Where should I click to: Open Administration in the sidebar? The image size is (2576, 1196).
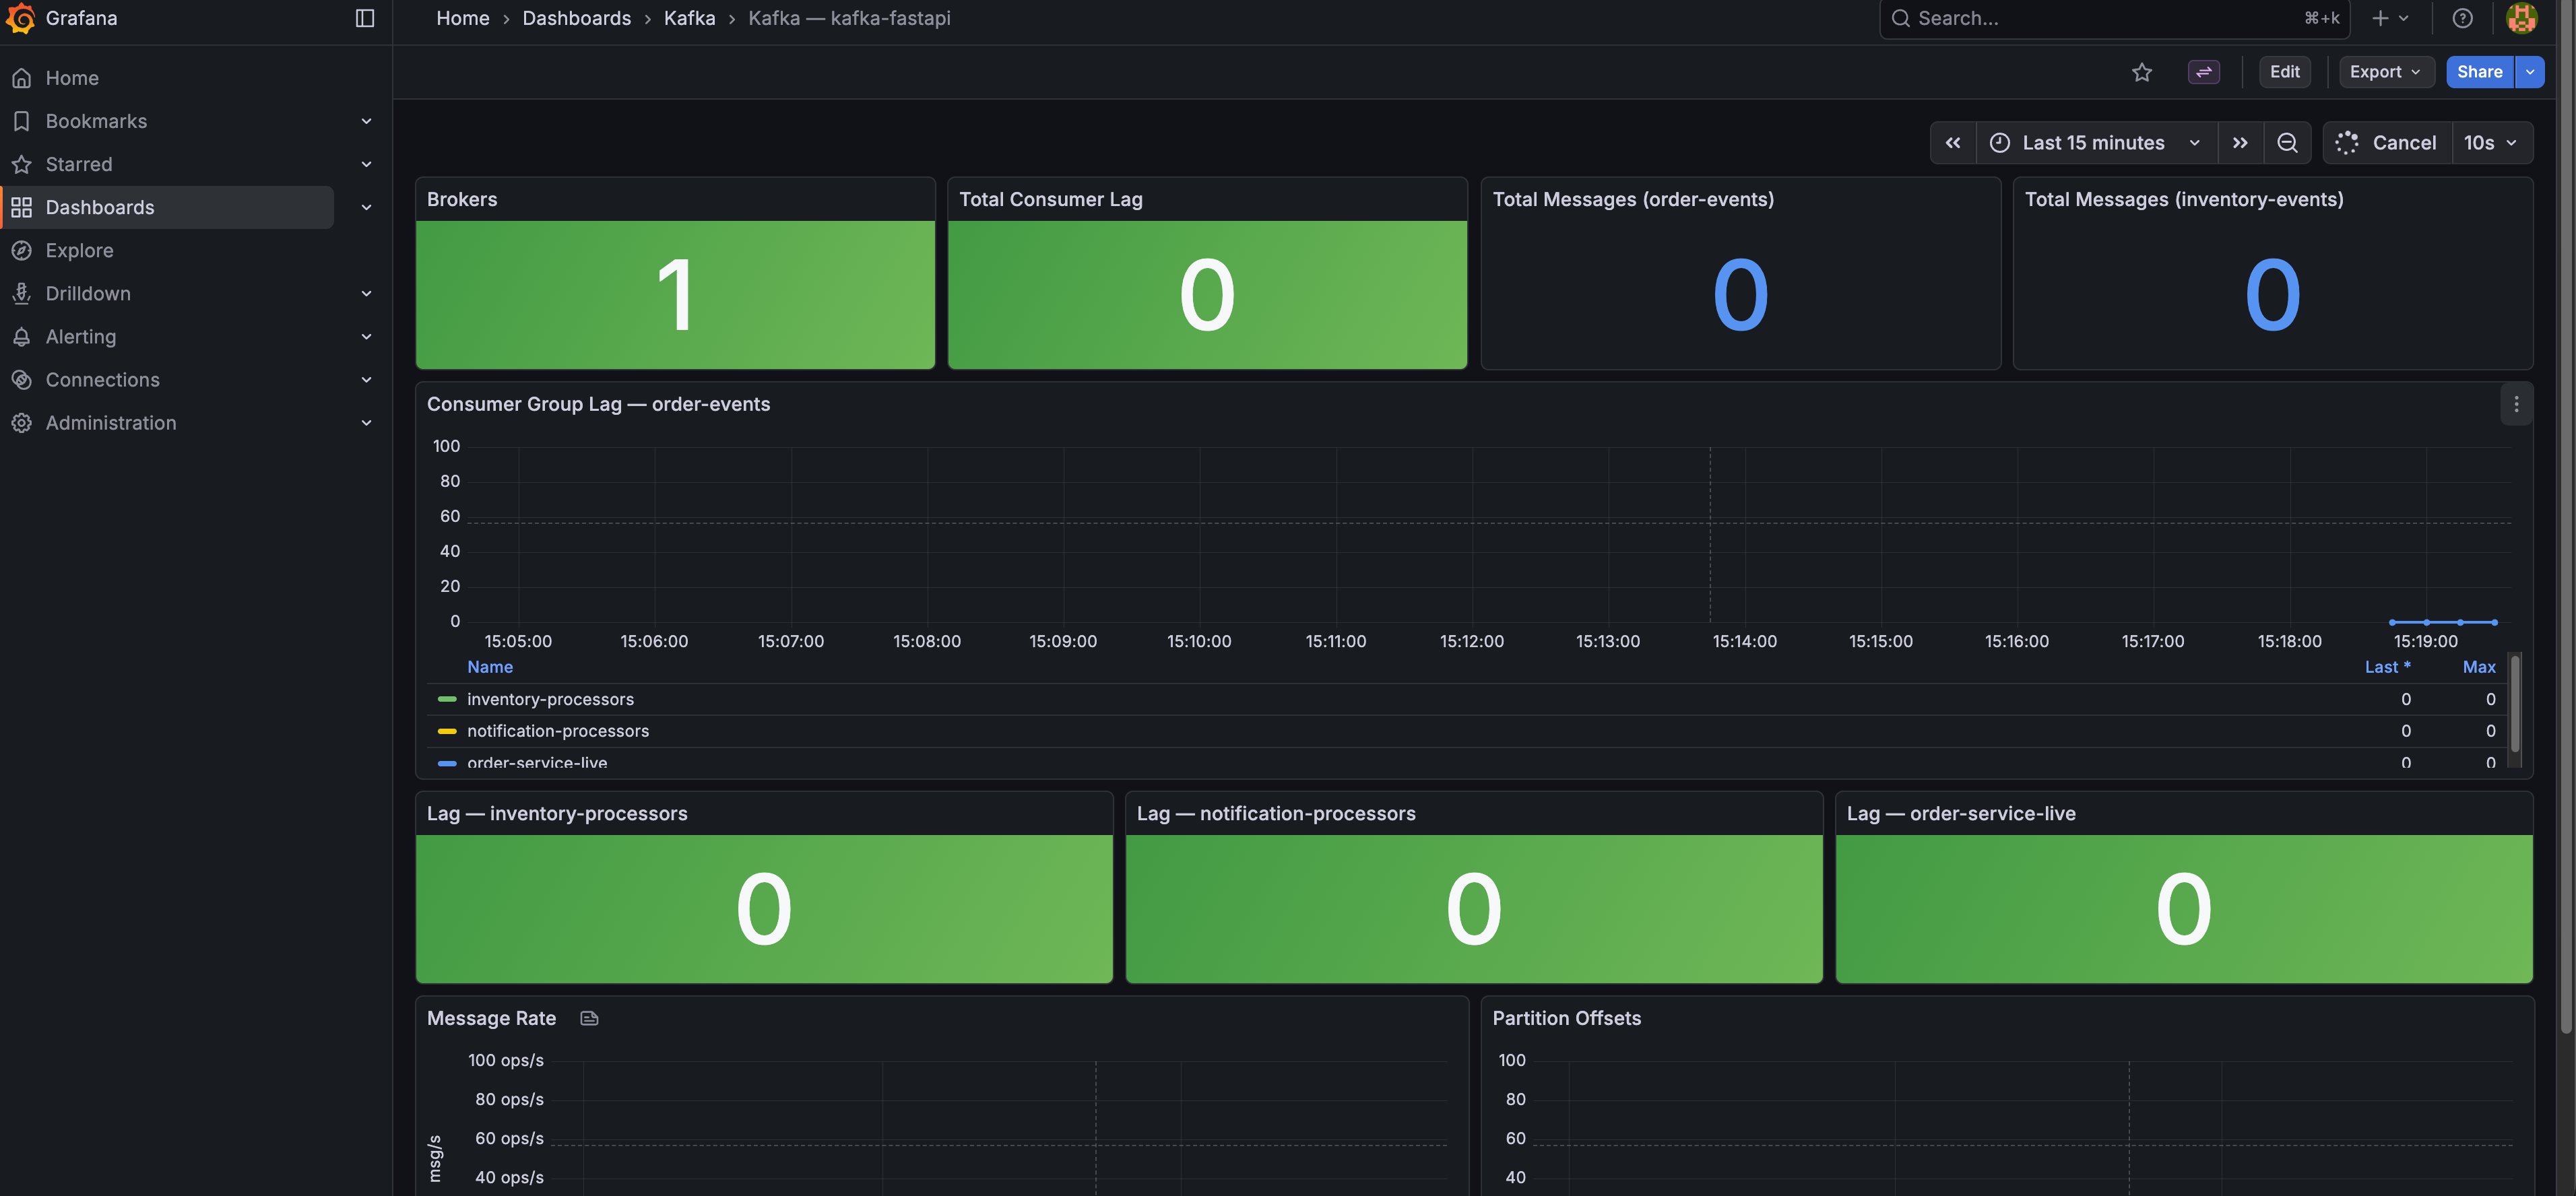111,422
